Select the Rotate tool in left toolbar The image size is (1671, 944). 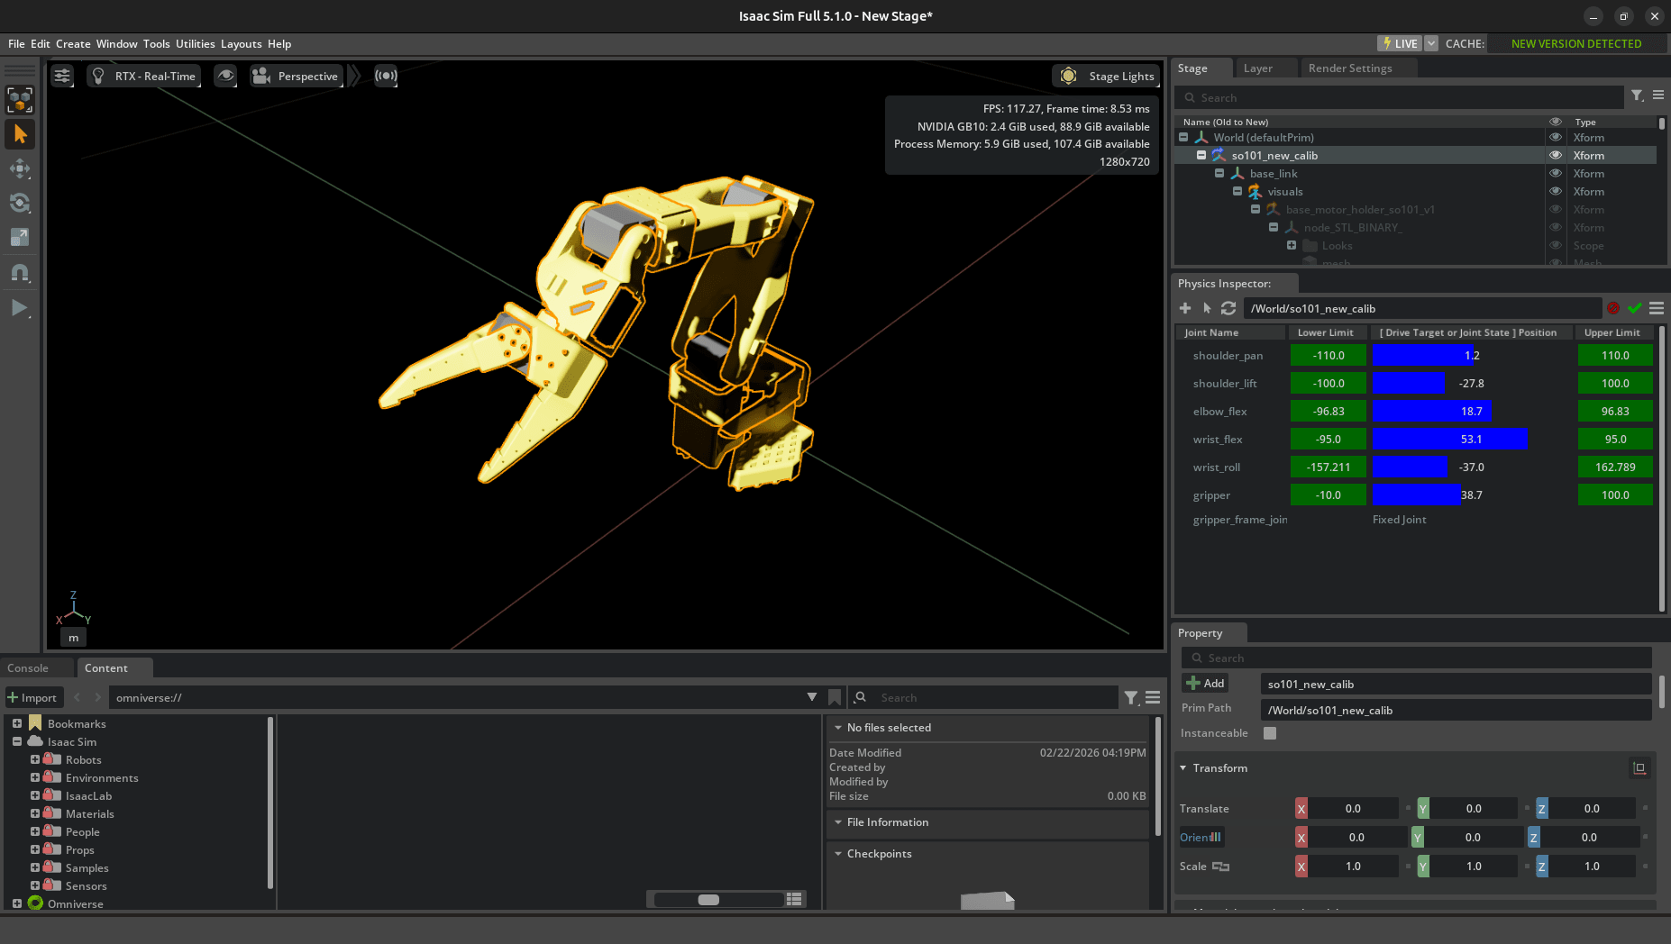20,203
